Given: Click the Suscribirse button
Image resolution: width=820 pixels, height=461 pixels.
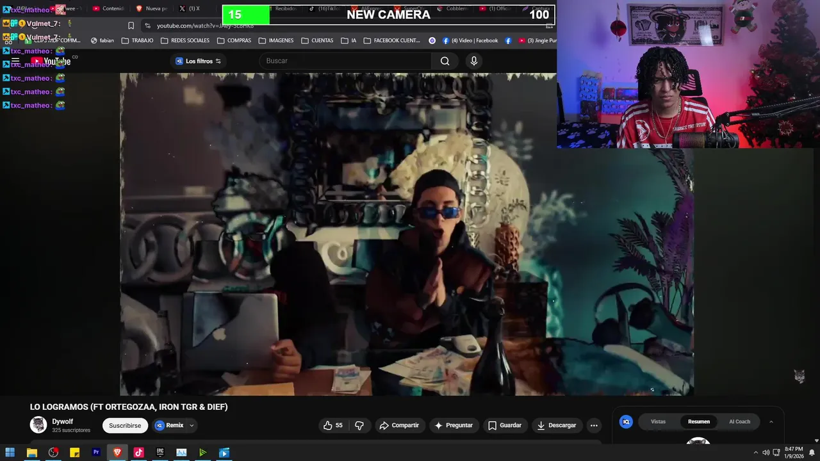Looking at the screenshot, I should click(125, 425).
